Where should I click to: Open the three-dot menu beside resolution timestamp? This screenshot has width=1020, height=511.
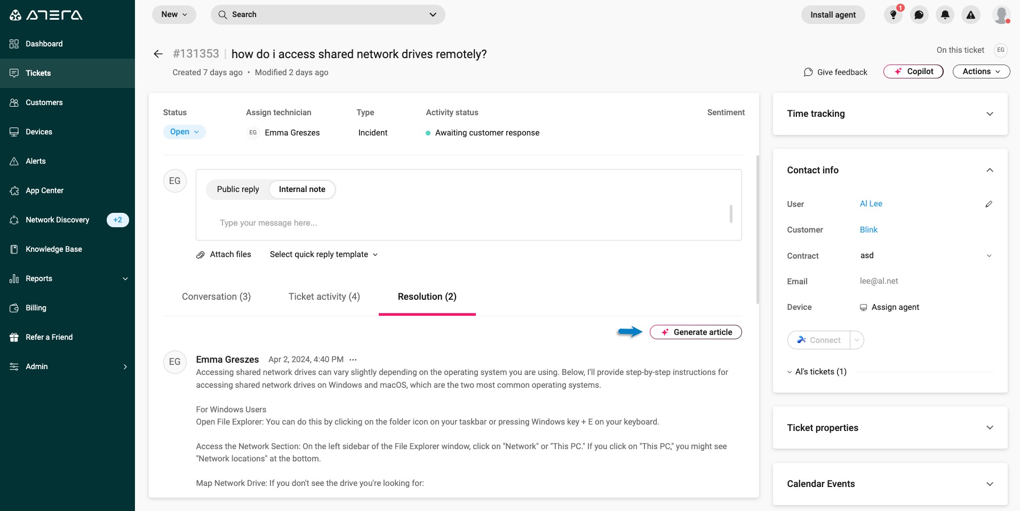tap(353, 360)
